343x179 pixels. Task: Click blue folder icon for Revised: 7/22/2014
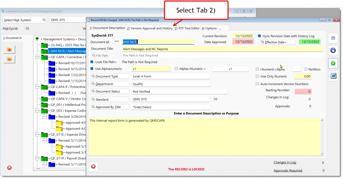tap(52, 75)
